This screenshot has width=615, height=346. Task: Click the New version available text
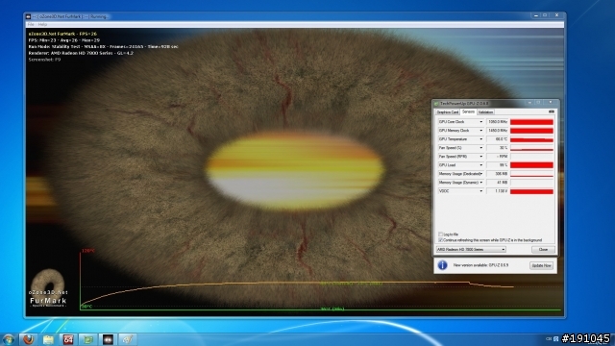[x=480, y=265]
